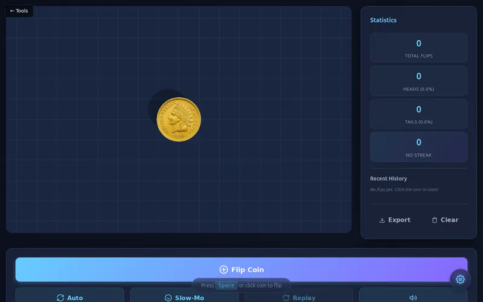Screen dimensions: 483x302
Task: Click the No Streak stat card
Action: click(x=418, y=147)
